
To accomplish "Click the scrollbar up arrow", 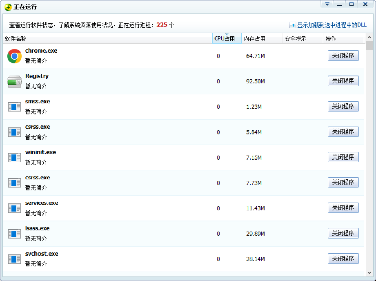I will coord(369,37).
